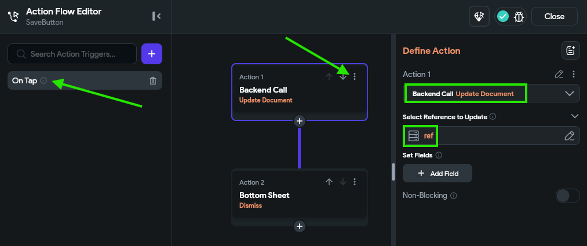Move Action 1 up arrow

click(x=329, y=76)
